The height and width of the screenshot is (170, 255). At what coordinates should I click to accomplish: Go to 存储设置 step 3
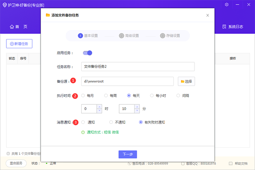point(170,35)
